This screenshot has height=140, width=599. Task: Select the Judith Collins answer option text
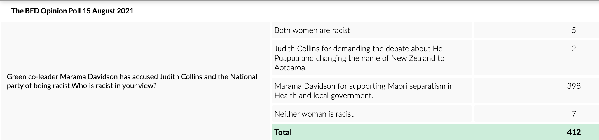point(359,58)
